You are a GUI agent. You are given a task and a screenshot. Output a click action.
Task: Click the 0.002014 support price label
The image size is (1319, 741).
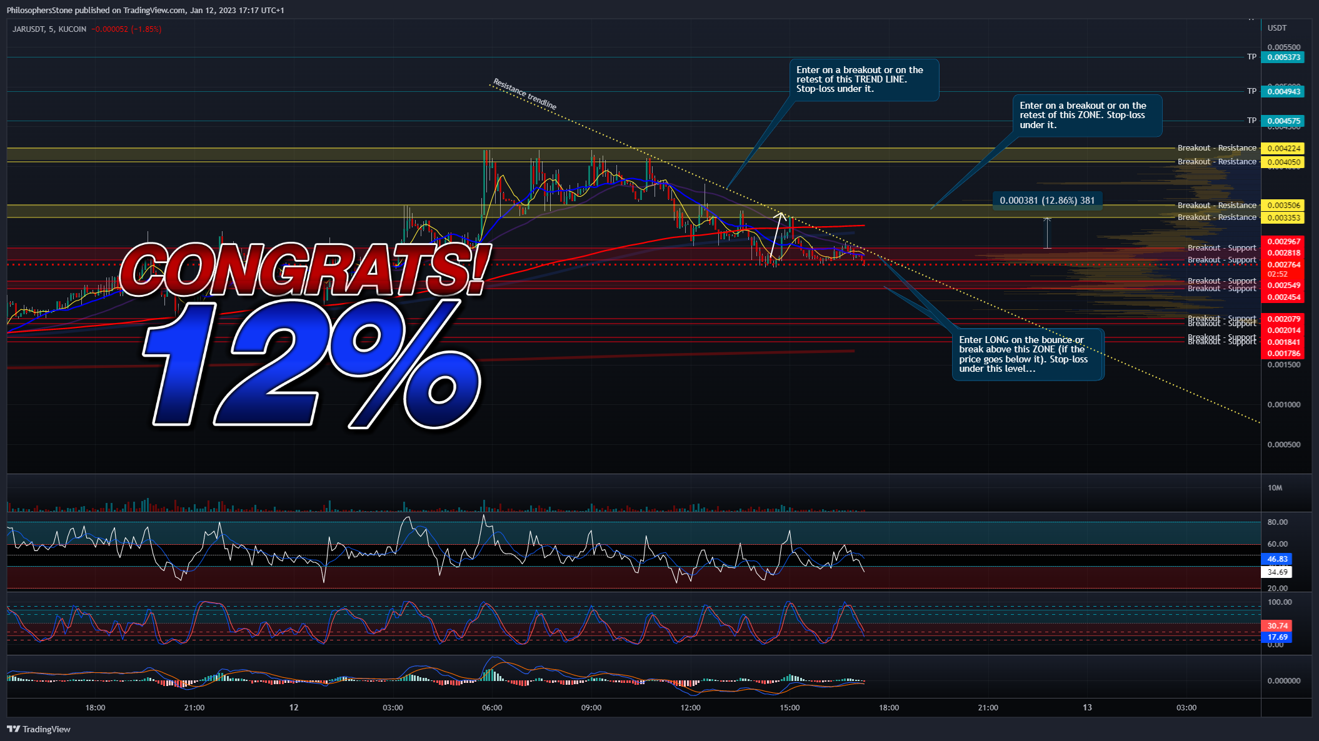(1283, 331)
